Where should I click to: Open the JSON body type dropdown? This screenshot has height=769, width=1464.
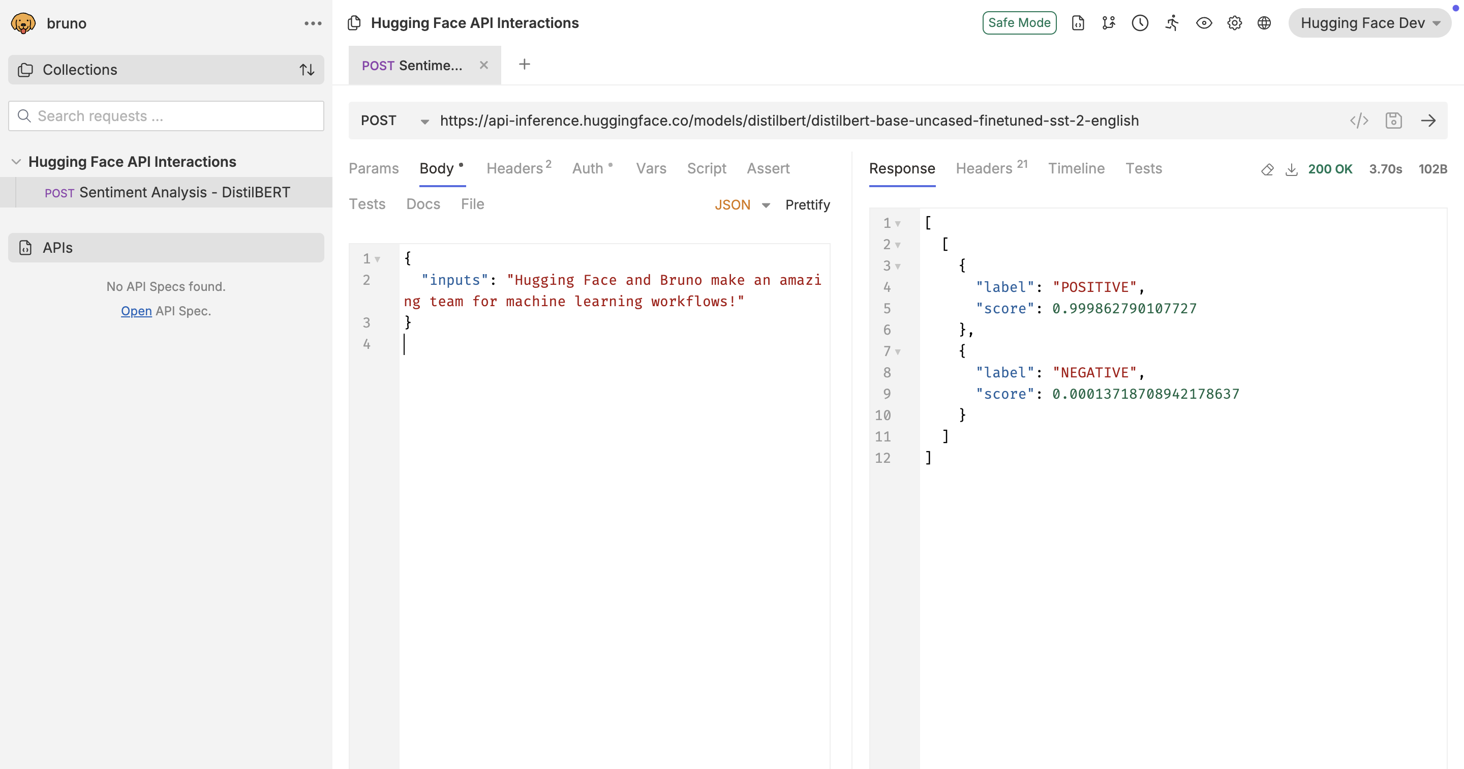coord(742,205)
